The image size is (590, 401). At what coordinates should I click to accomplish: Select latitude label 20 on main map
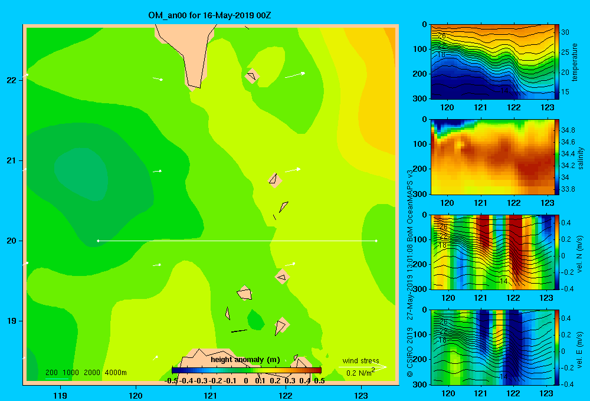click(12, 241)
